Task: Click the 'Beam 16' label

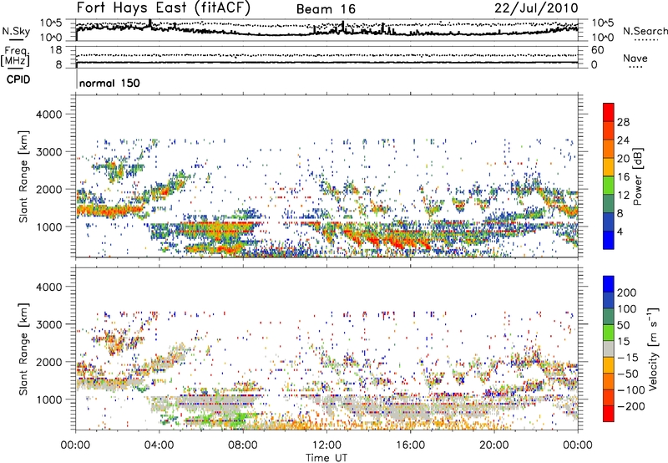Action: (326, 9)
